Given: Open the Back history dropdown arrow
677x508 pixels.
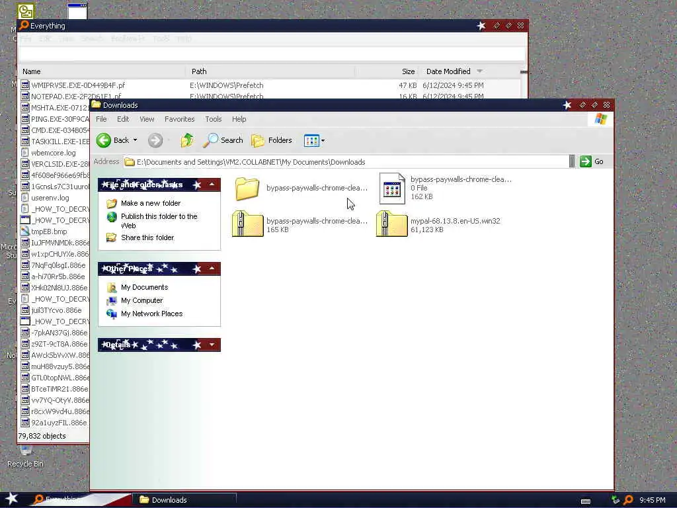Looking at the screenshot, I should click(135, 140).
